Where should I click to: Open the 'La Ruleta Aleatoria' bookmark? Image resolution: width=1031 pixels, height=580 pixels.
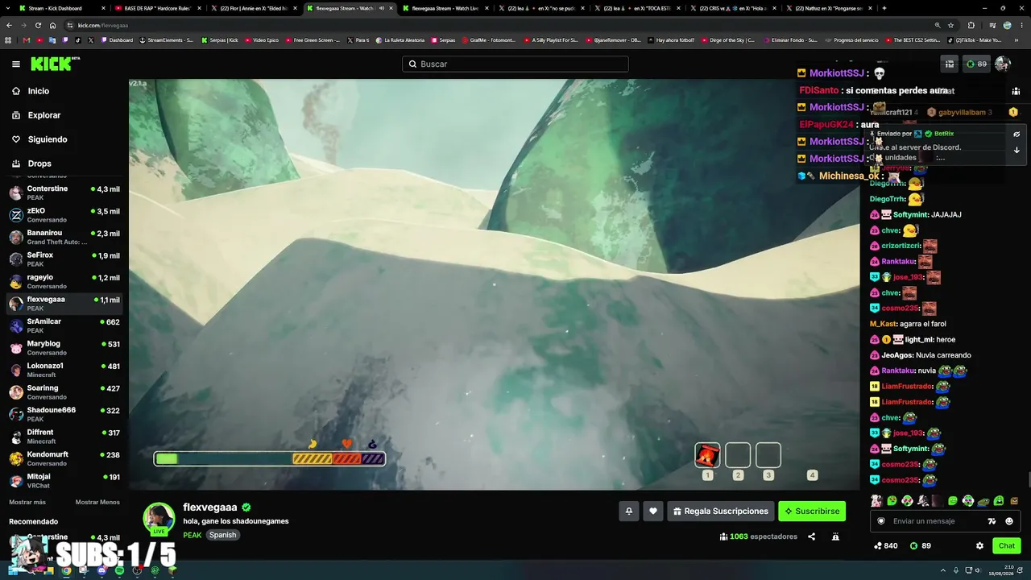pos(400,39)
